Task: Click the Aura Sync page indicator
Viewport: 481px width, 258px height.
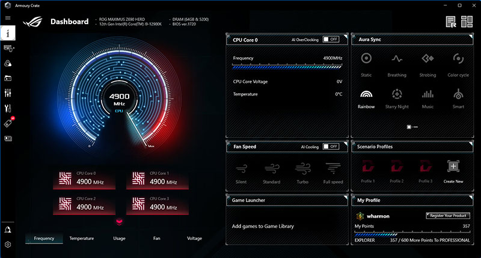Action: pyautogui.click(x=412, y=127)
